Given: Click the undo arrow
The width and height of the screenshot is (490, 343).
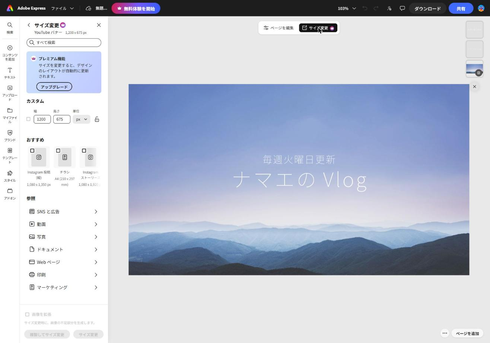Looking at the screenshot, I should 365,8.
